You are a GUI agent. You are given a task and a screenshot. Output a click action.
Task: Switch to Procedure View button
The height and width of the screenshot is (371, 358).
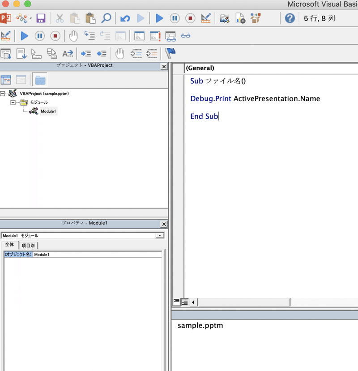(x=176, y=302)
